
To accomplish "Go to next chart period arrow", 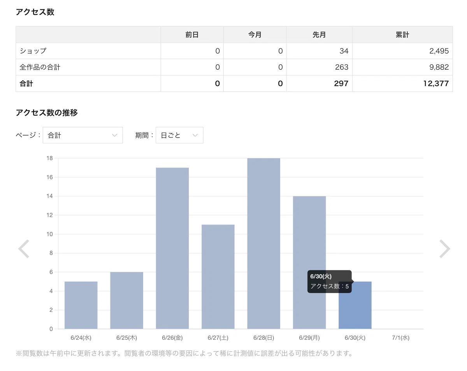I will [444, 249].
